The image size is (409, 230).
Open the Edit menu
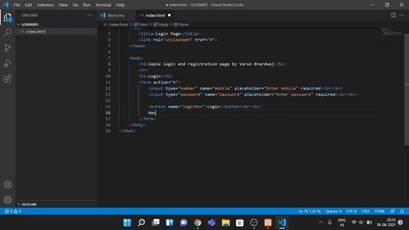click(x=28, y=5)
